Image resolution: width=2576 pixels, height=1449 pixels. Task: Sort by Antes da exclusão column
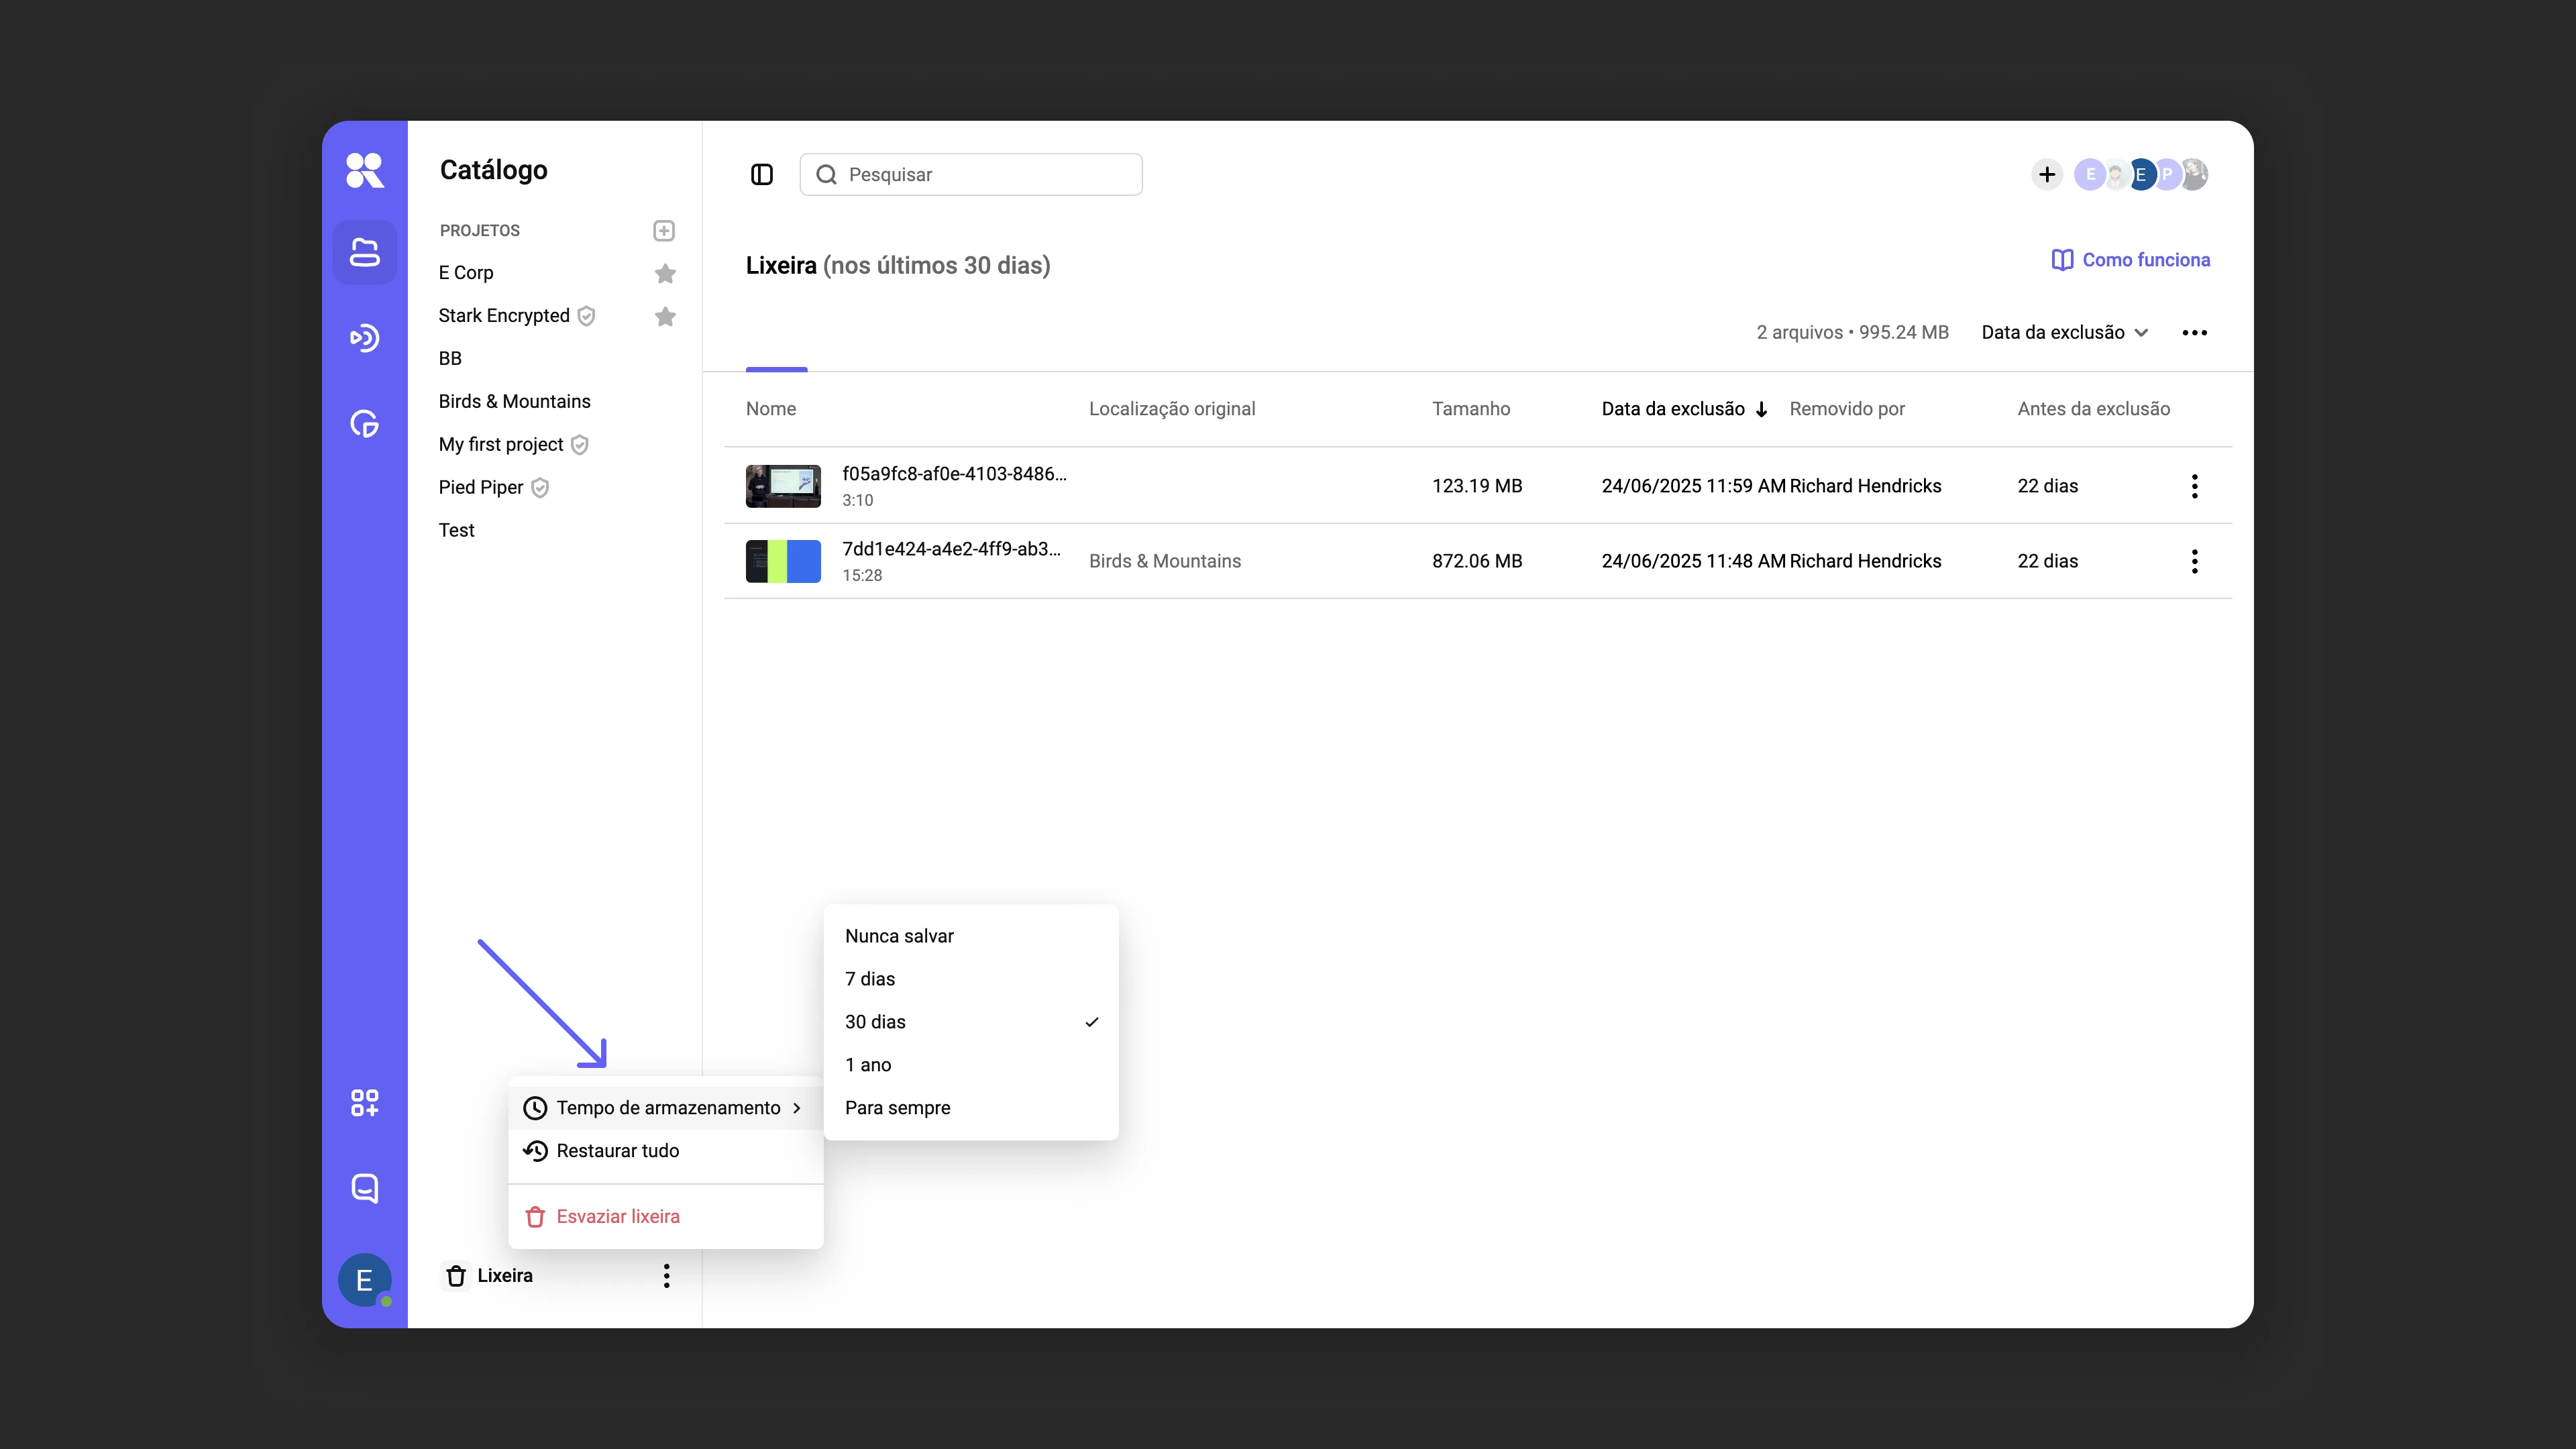point(2093,409)
